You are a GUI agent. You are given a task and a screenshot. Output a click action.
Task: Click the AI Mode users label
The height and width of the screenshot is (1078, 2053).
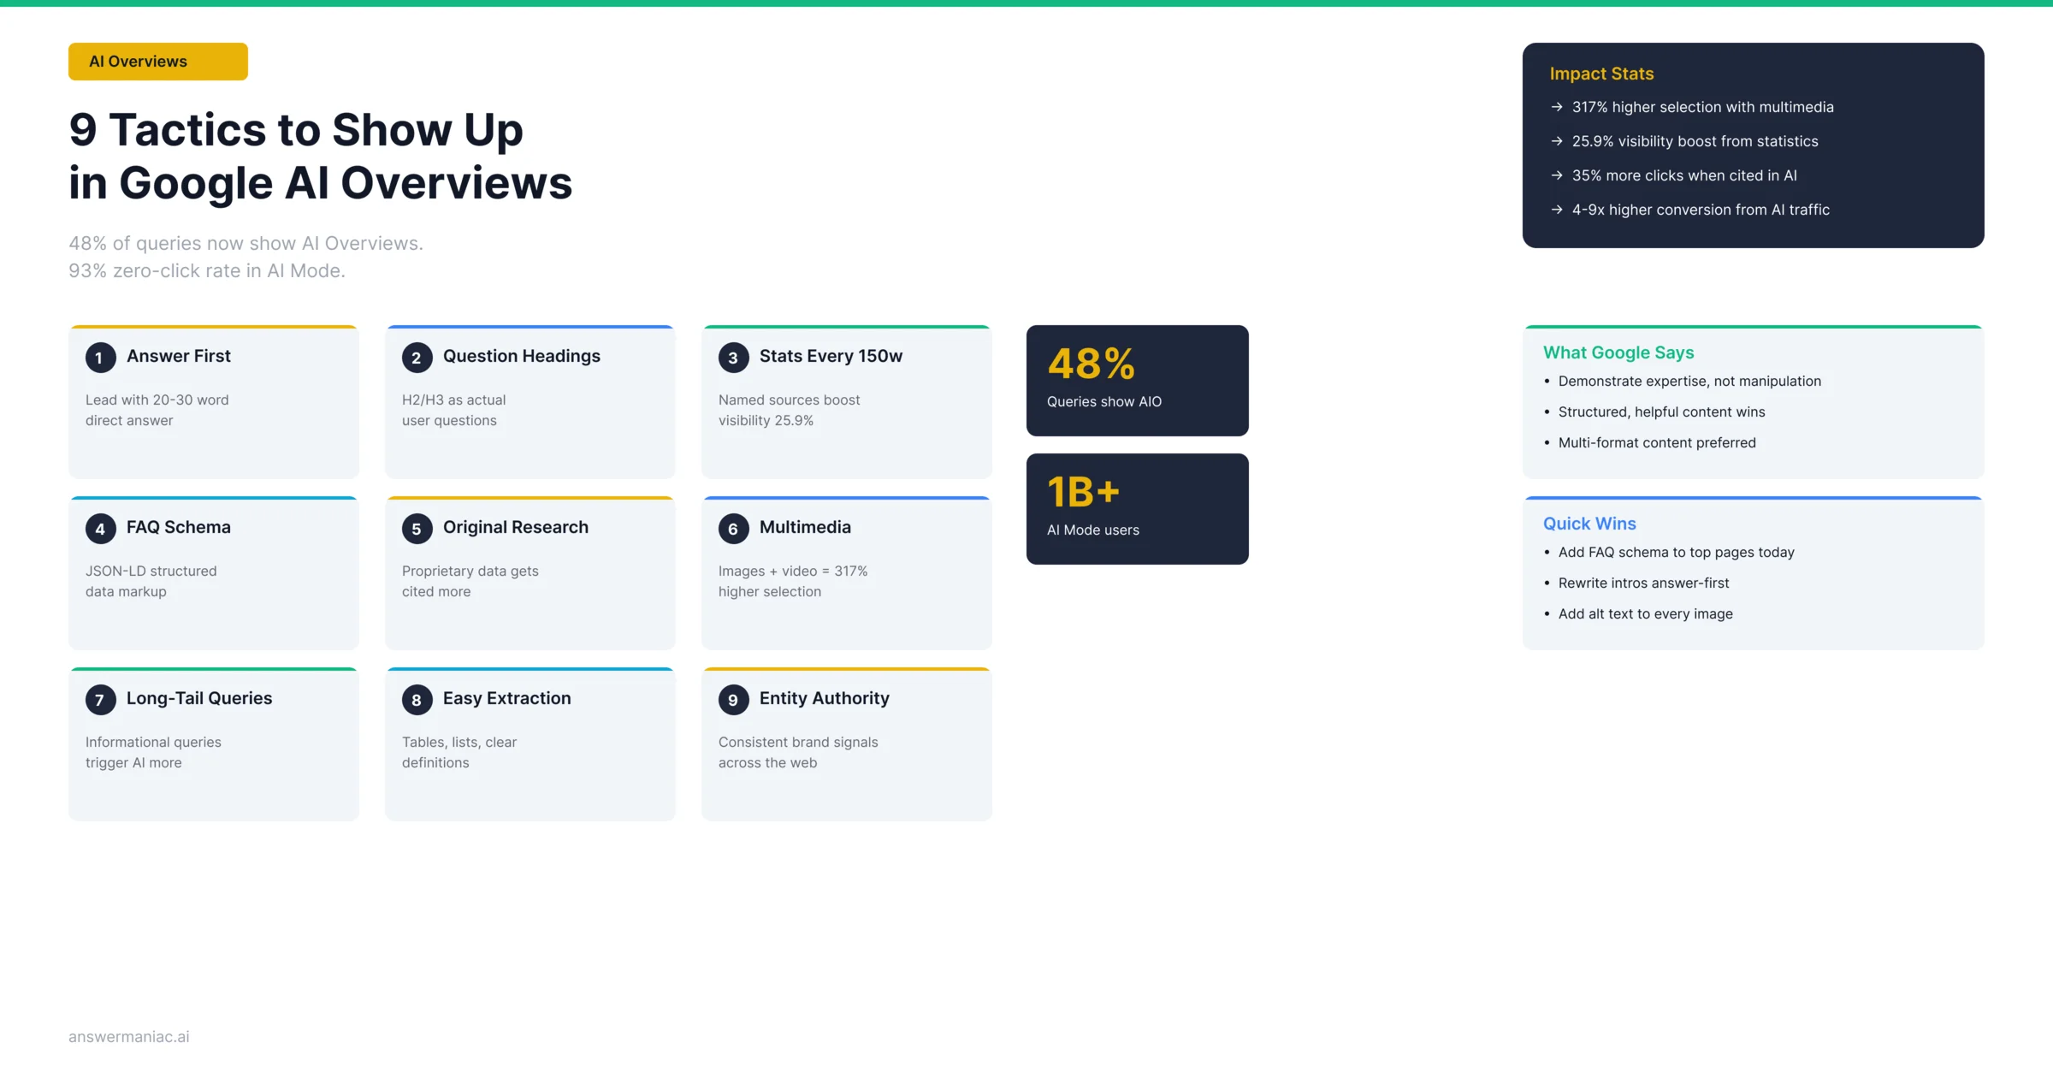click(x=1093, y=530)
